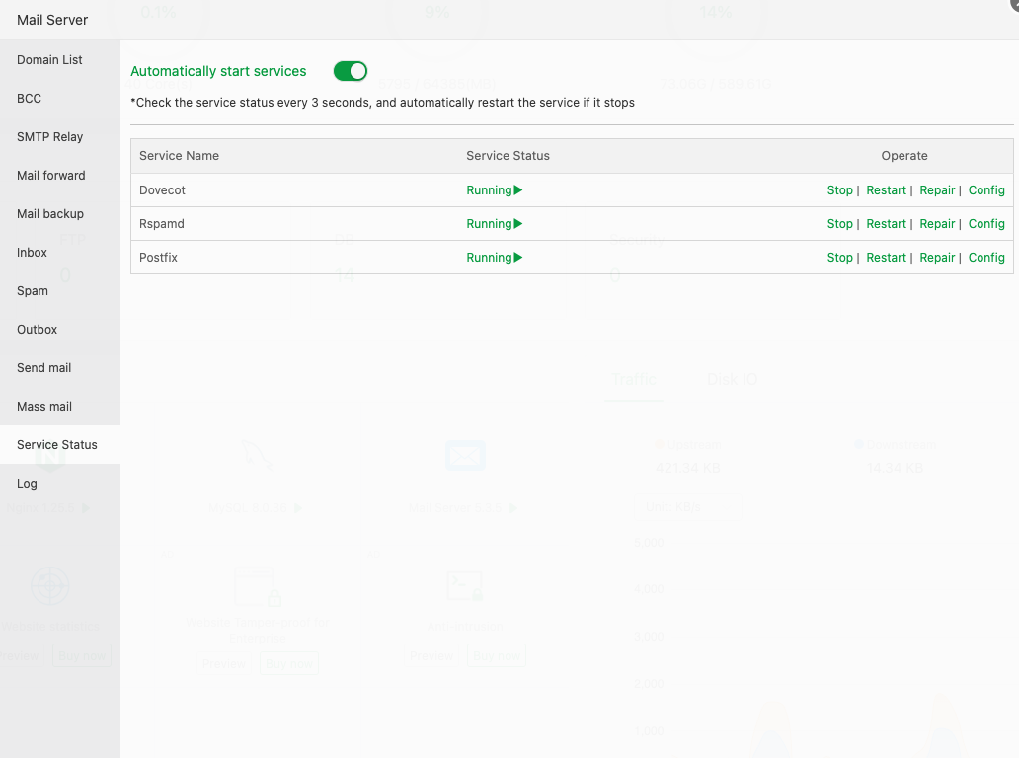Open the Domain List tab
Viewport: 1019px width, 758px height.
pyautogui.click(x=49, y=60)
